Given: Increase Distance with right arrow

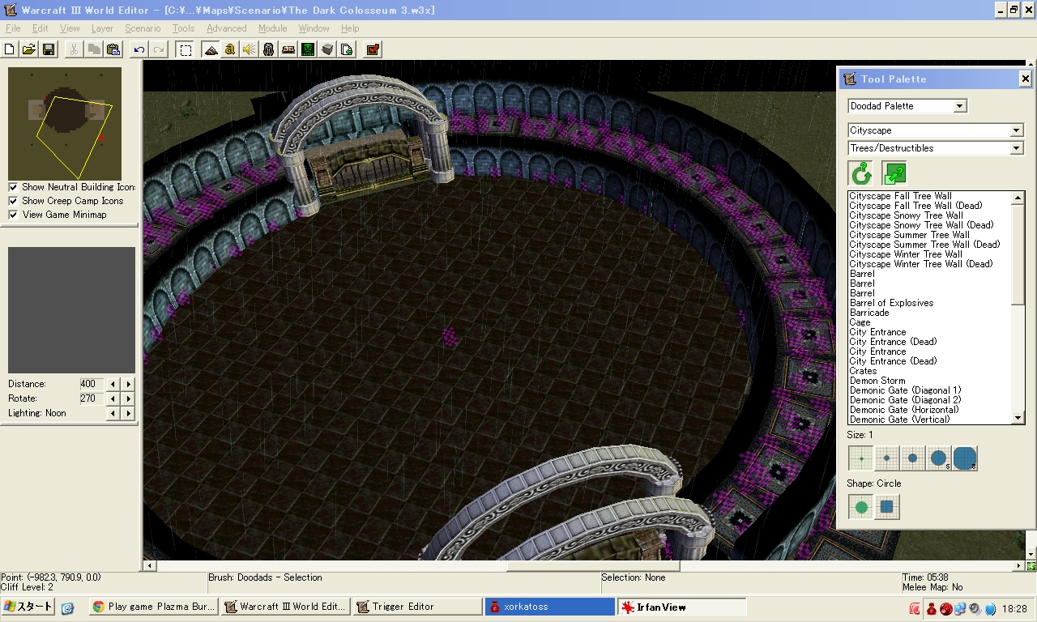Looking at the screenshot, I should pos(128,384).
